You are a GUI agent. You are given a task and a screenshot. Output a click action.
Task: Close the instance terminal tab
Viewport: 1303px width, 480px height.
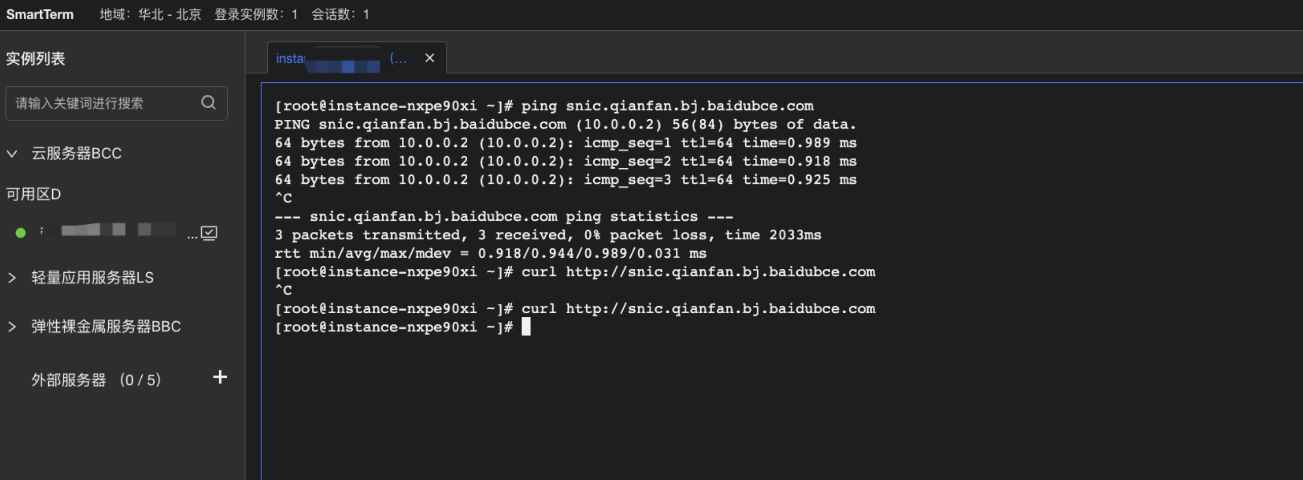click(430, 58)
